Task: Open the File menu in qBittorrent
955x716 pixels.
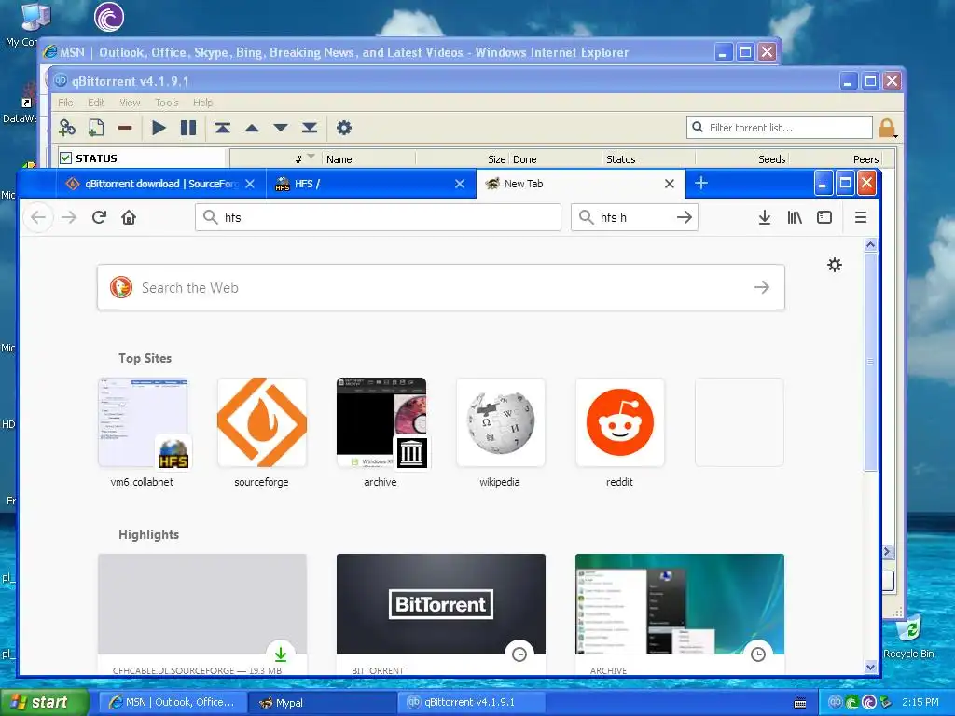Action: pos(65,103)
